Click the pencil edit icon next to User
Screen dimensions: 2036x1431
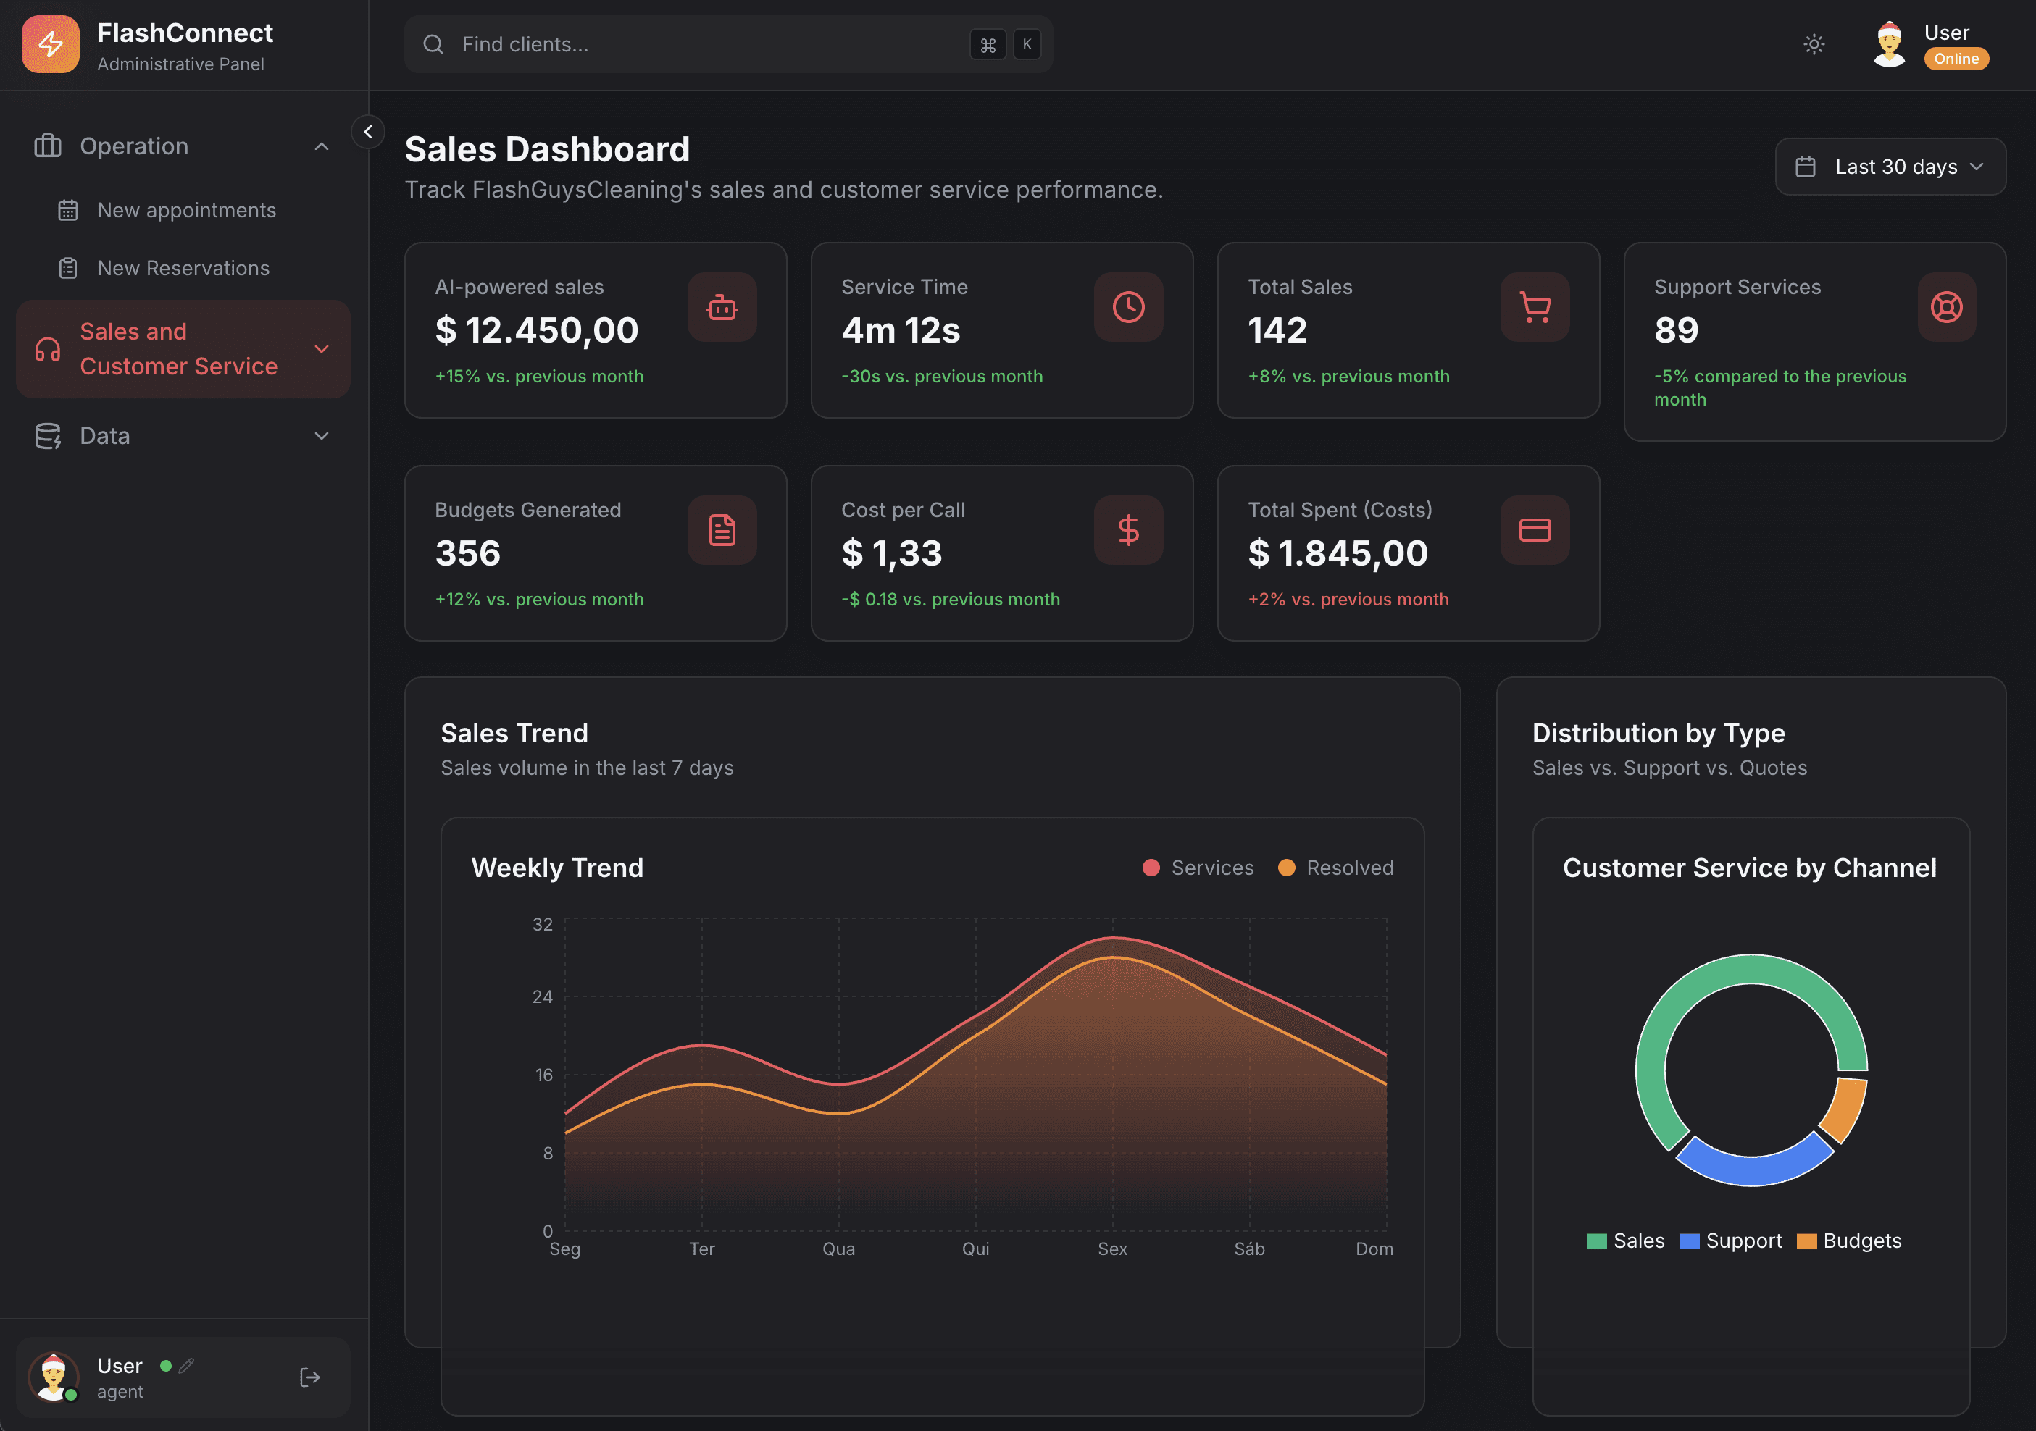pyautogui.click(x=186, y=1365)
